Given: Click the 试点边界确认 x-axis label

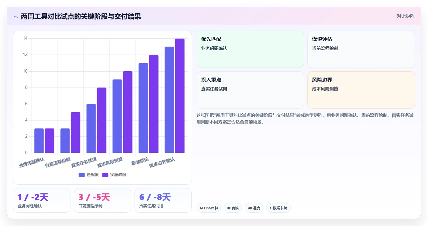Looking at the screenshot, I should pyautogui.click(x=162, y=162).
